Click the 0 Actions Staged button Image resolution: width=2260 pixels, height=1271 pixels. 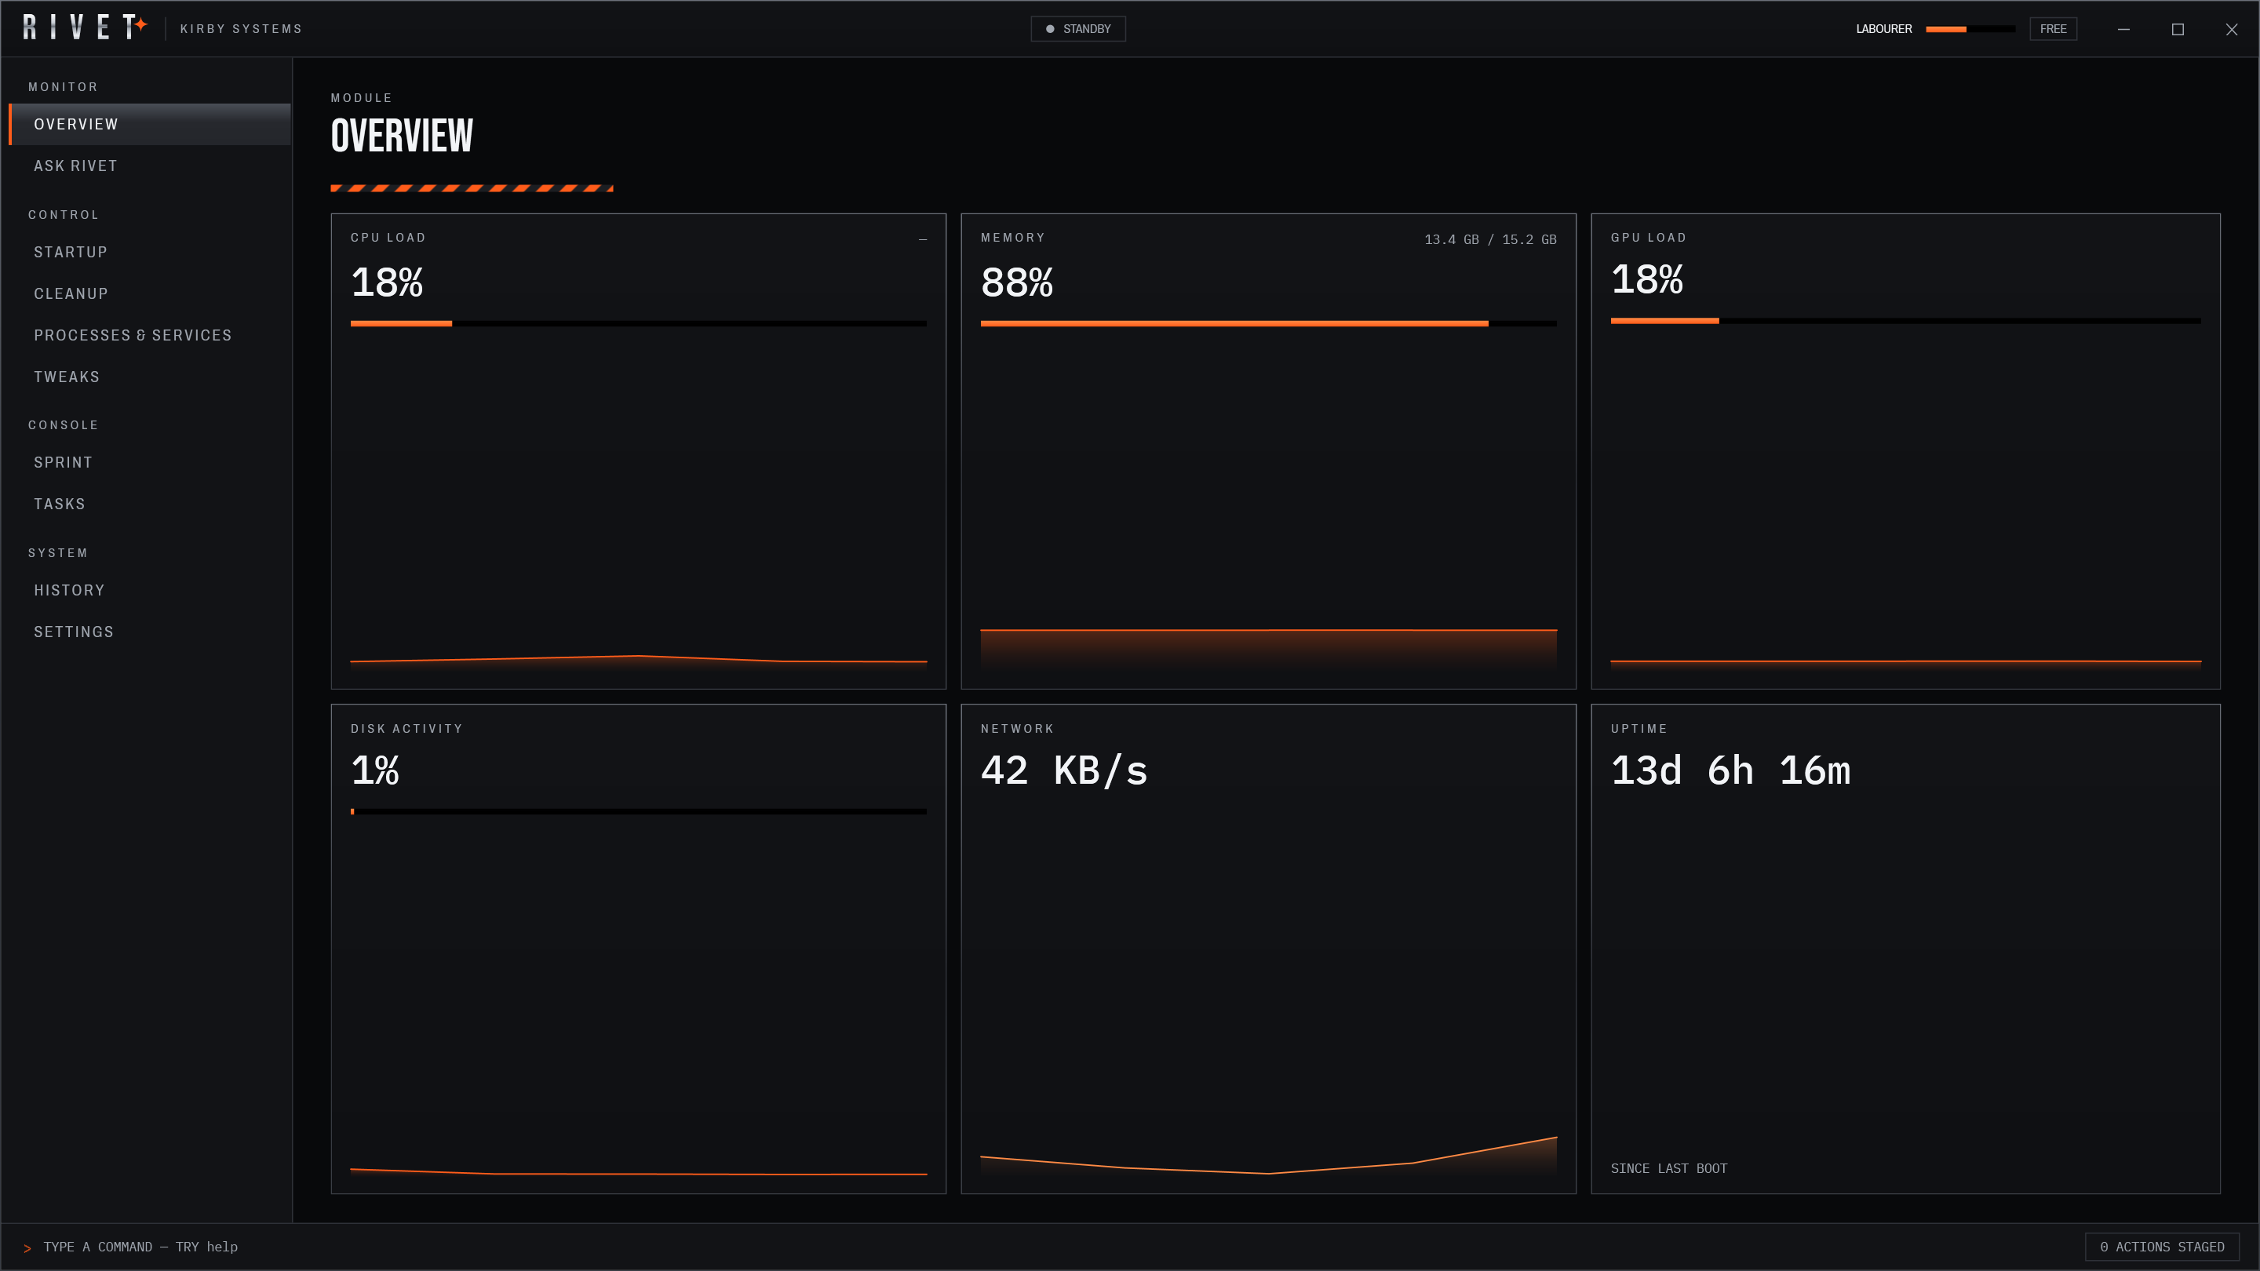coord(2162,1247)
